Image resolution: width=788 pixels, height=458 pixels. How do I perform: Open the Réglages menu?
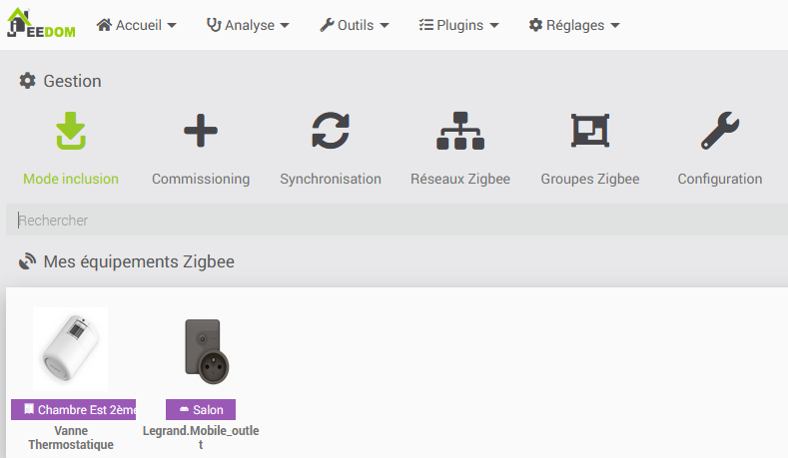(574, 25)
